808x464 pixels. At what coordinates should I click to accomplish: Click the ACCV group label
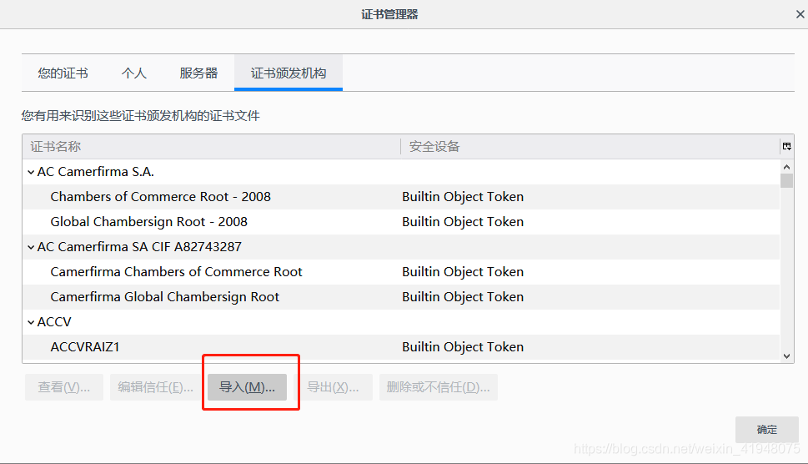(x=54, y=322)
